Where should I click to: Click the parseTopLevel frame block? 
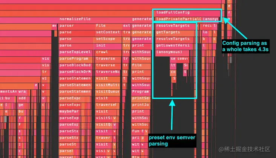(75, 52)
